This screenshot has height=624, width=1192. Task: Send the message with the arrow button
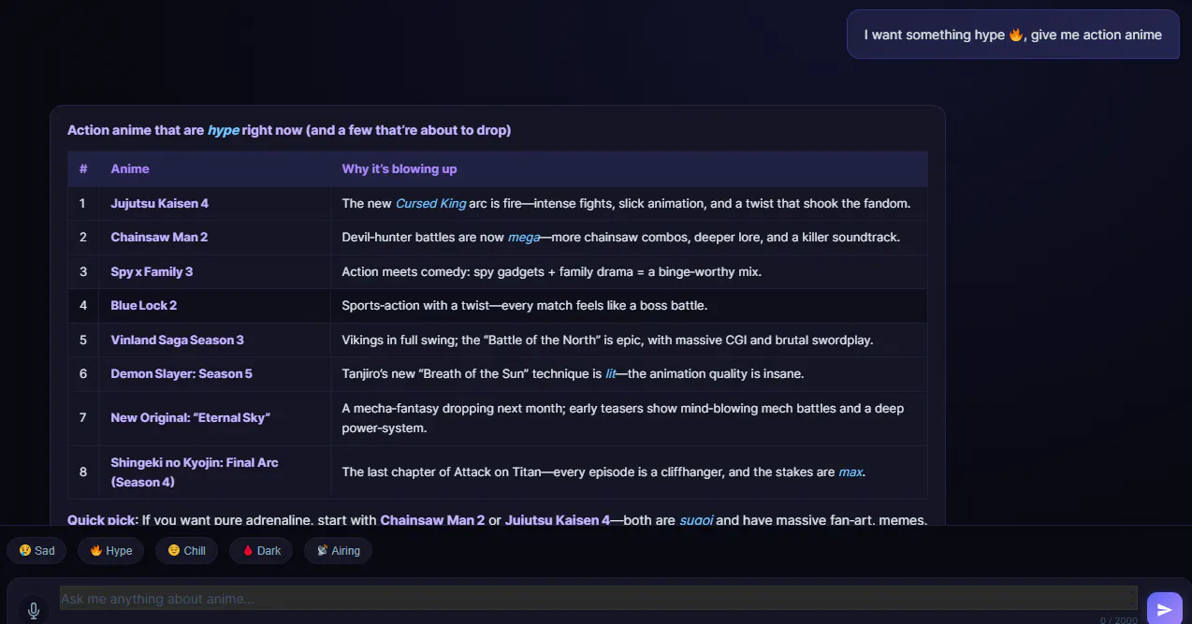(1164, 609)
